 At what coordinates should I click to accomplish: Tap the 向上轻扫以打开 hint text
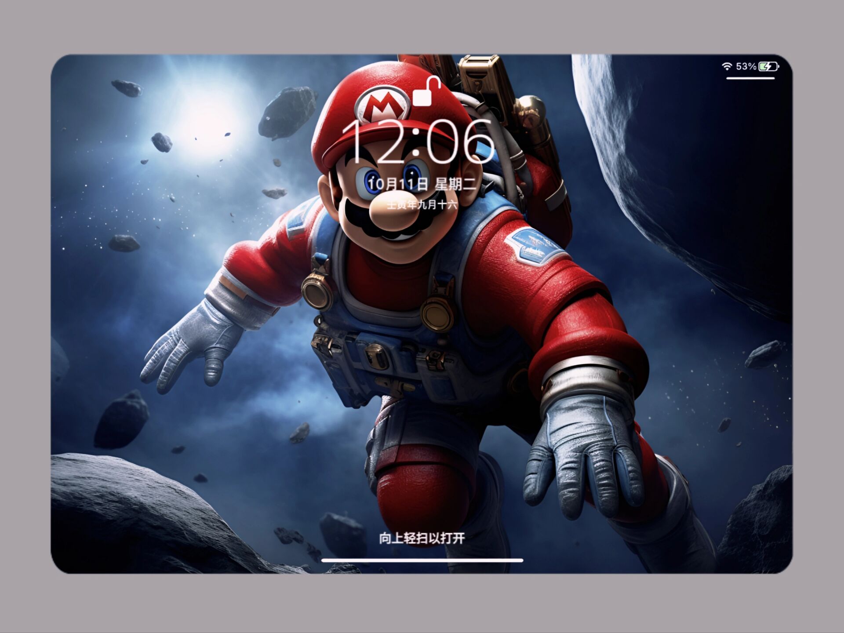(422, 538)
